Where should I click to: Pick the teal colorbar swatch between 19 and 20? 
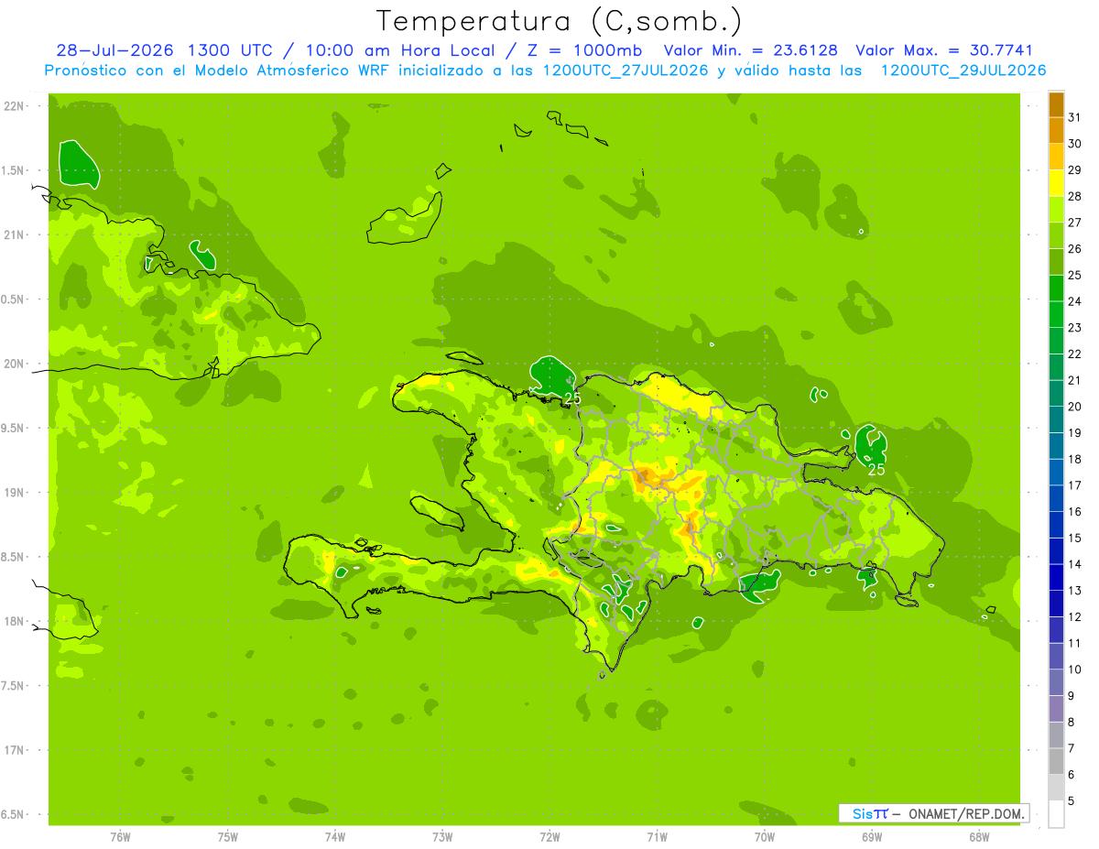tap(1056, 419)
